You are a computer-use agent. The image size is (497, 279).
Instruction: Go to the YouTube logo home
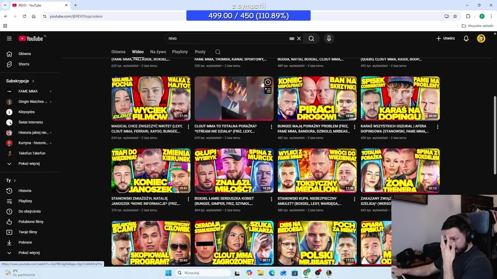(x=31, y=38)
